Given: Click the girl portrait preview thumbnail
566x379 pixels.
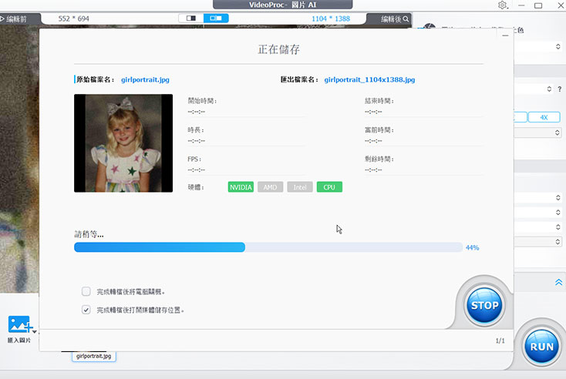Looking at the screenshot, I should coord(123,143).
